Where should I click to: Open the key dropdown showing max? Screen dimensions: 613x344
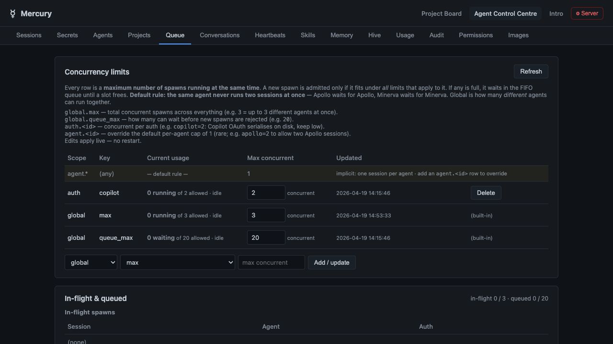pyautogui.click(x=178, y=263)
